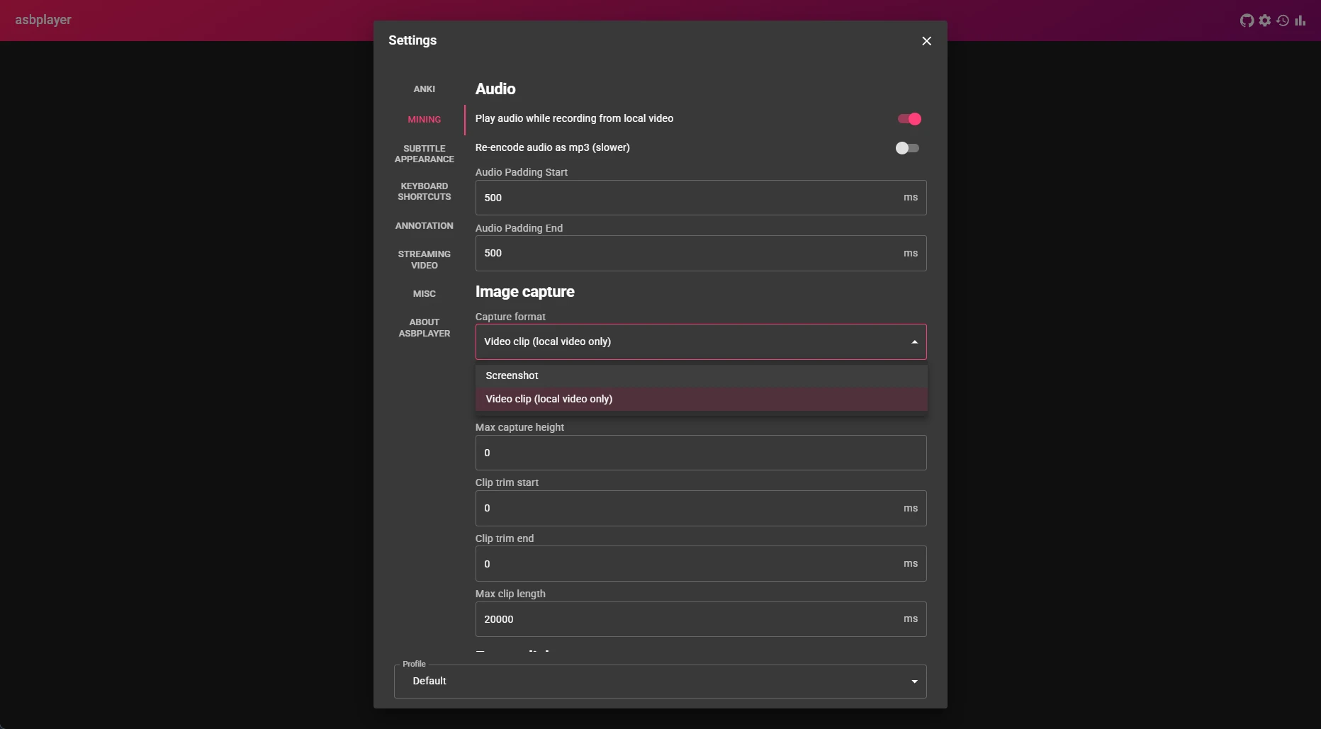Switch to Streaming Video tab
This screenshot has width=1321, height=729.
coord(425,260)
